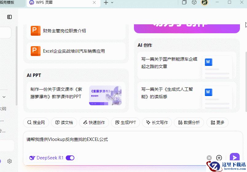
Task: Click the left sidebar vertical scrollbar
Action: tap(16, 66)
